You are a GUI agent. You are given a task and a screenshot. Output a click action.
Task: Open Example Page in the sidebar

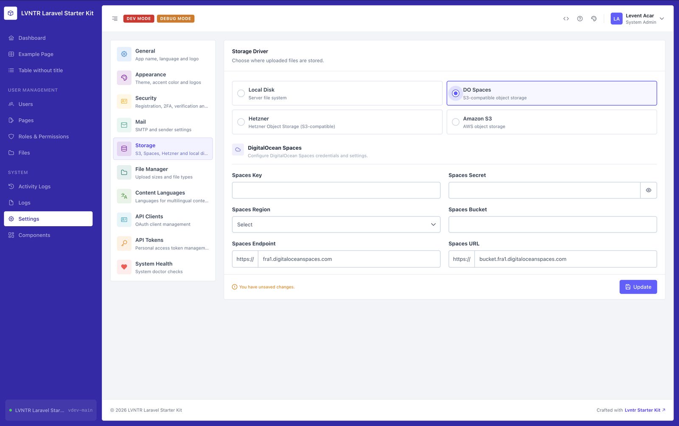(48, 54)
